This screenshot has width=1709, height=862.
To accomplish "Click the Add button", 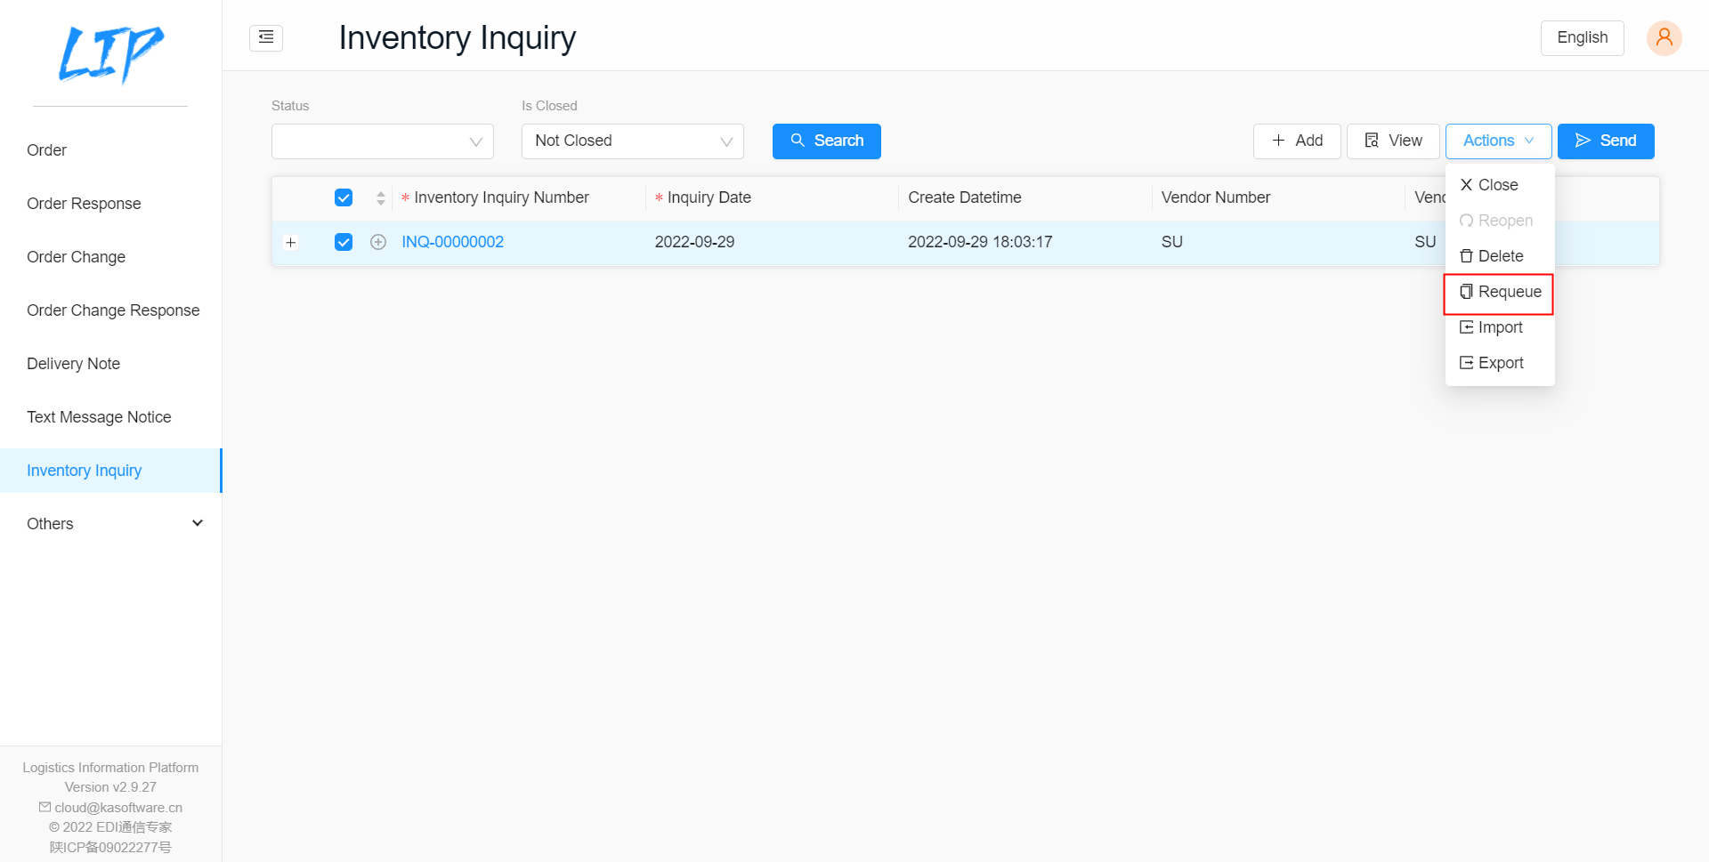I will coord(1296,141).
